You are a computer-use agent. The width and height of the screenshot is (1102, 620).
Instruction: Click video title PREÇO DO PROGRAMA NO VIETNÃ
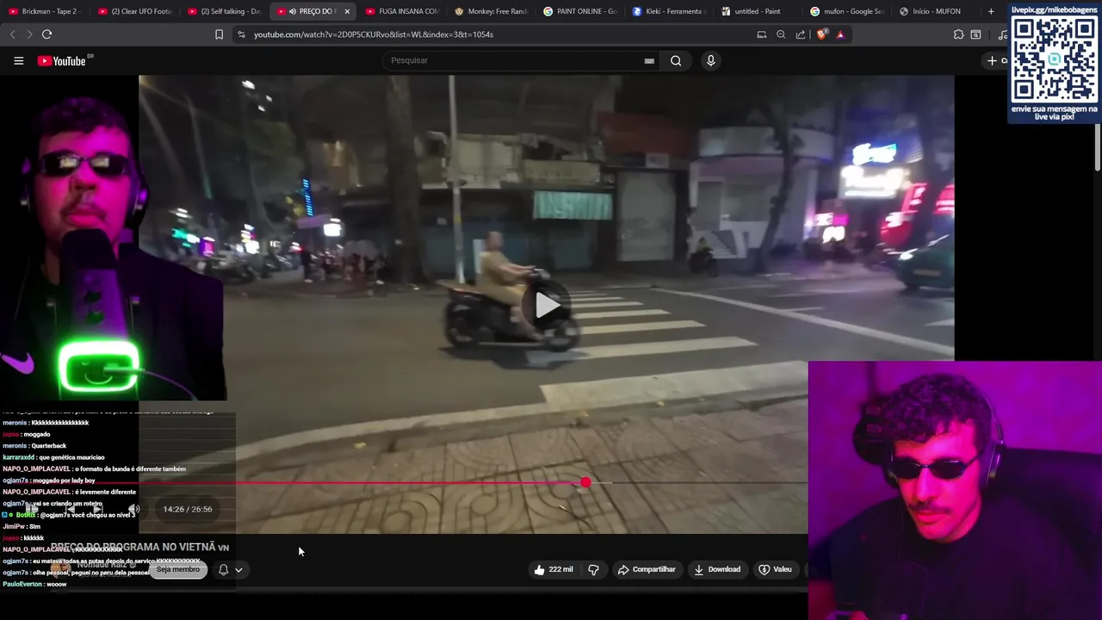point(139,547)
